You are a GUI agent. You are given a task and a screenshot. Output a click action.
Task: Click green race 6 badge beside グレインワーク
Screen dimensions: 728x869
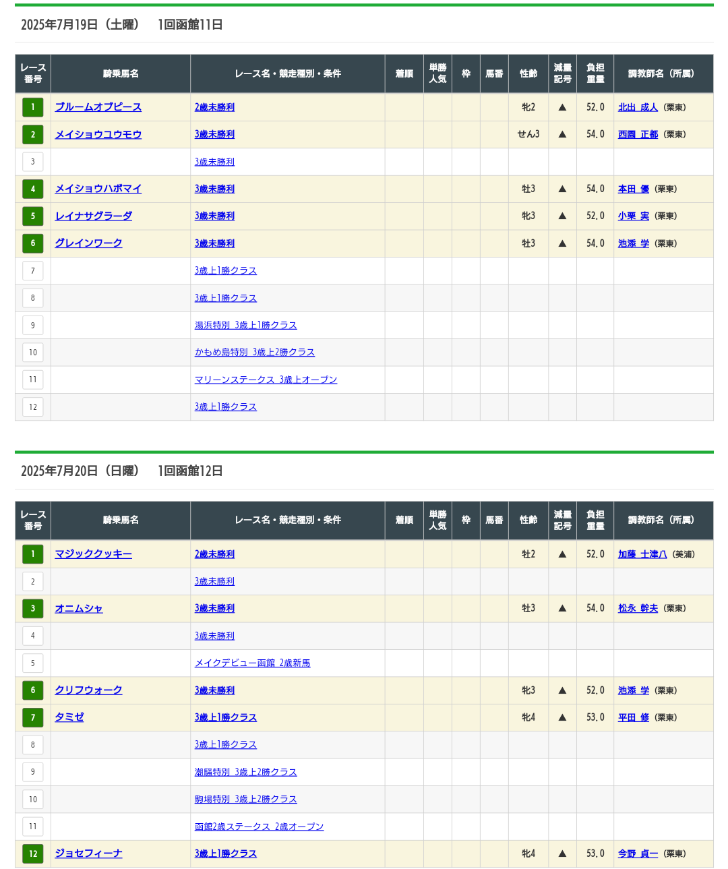click(32, 243)
